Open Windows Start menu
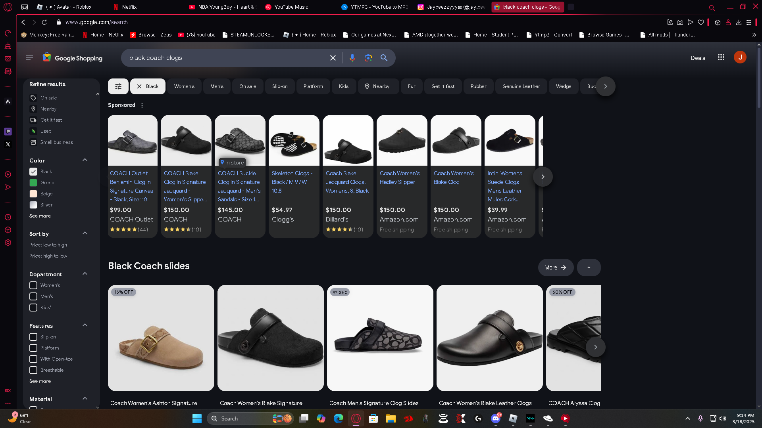The height and width of the screenshot is (428, 762). [197, 418]
